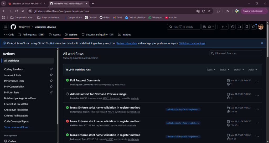269x143 pixels.
Task: Open the notifications inbox icon
Action: point(254,27)
